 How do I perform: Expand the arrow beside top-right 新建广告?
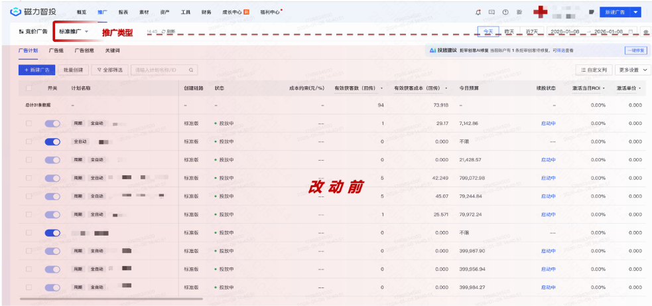coord(635,12)
